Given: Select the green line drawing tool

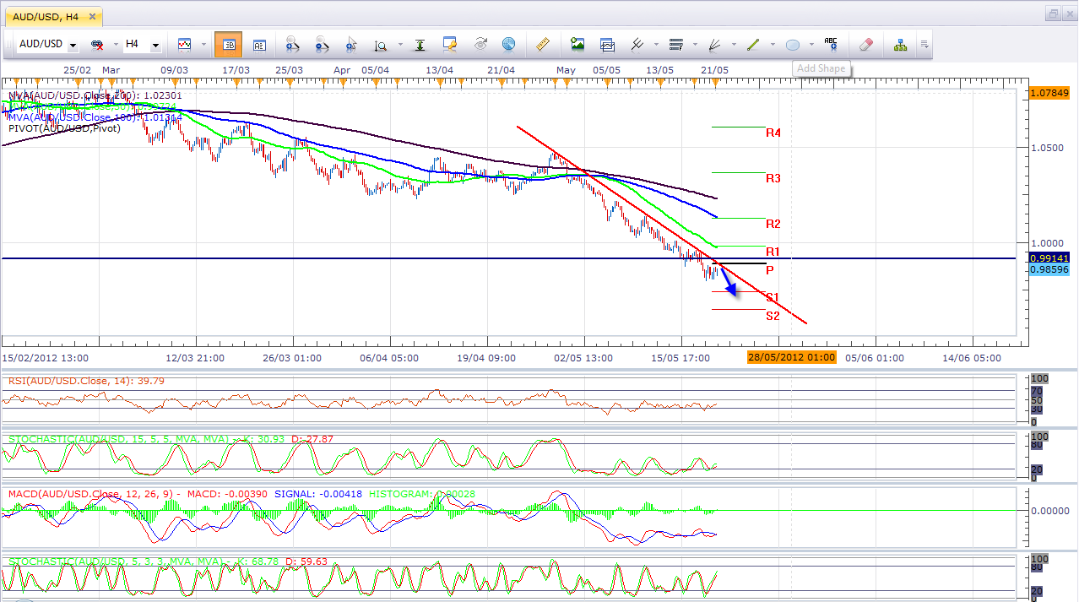Looking at the screenshot, I should (753, 44).
